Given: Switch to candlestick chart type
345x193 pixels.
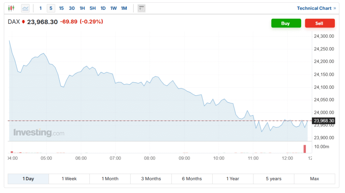Looking at the screenshot, I should point(11,8).
